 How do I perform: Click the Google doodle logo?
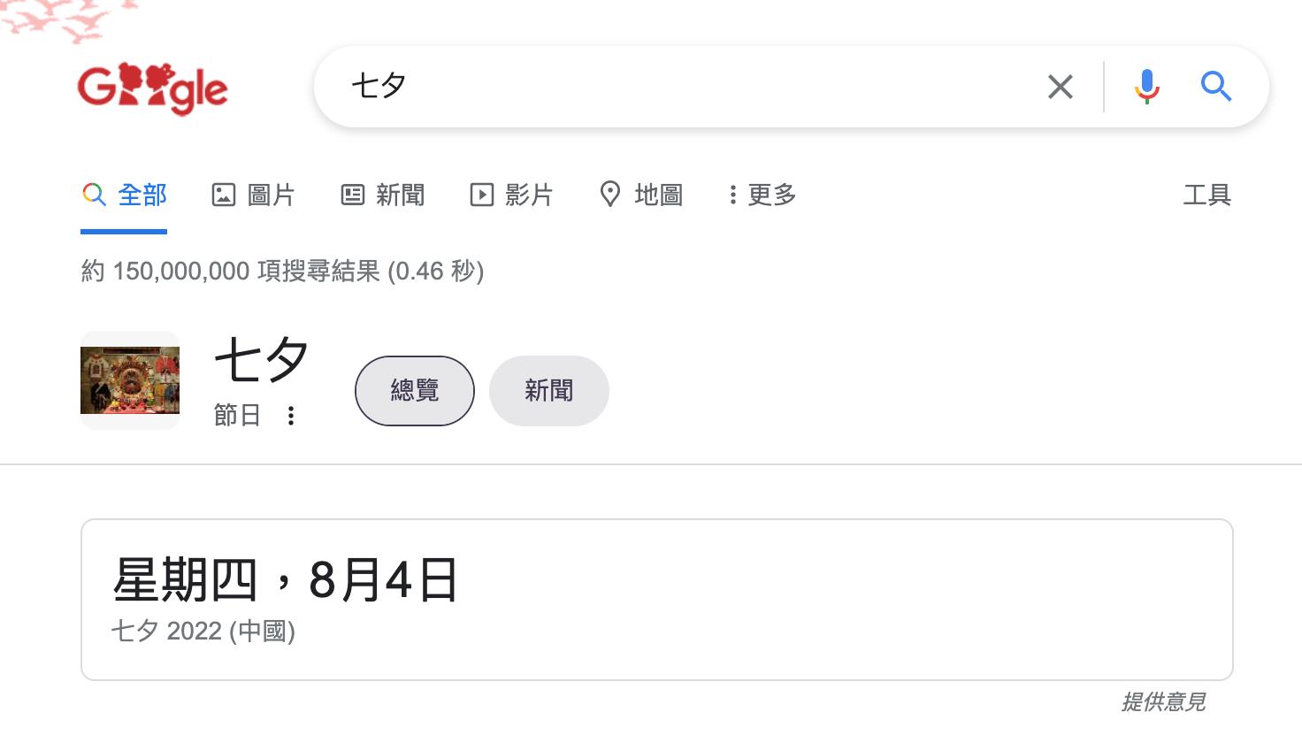[x=153, y=86]
